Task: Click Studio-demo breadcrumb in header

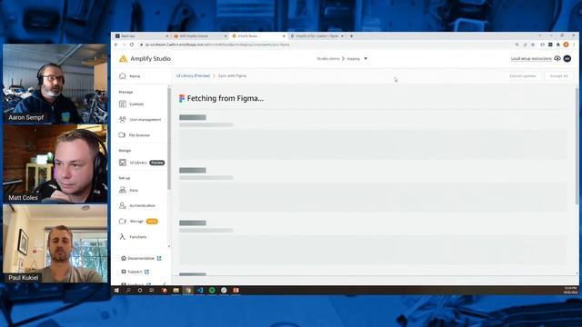Action: coord(328,58)
